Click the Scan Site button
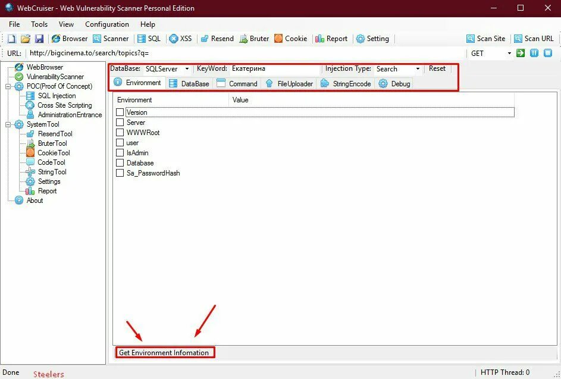The width and height of the screenshot is (561, 379). pyautogui.click(x=485, y=39)
